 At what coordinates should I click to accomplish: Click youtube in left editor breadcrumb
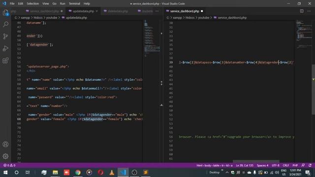point(52,18)
